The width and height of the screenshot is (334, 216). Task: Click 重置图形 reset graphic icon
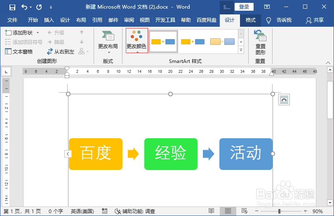(x=260, y=42)
